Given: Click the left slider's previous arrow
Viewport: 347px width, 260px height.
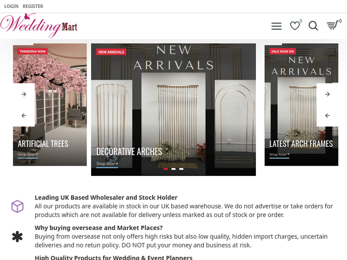Looking at the screenshot, I should tap(24, 115).
